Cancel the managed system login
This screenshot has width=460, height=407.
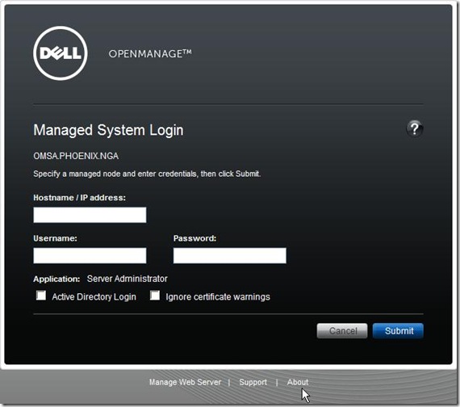(342, 331)
